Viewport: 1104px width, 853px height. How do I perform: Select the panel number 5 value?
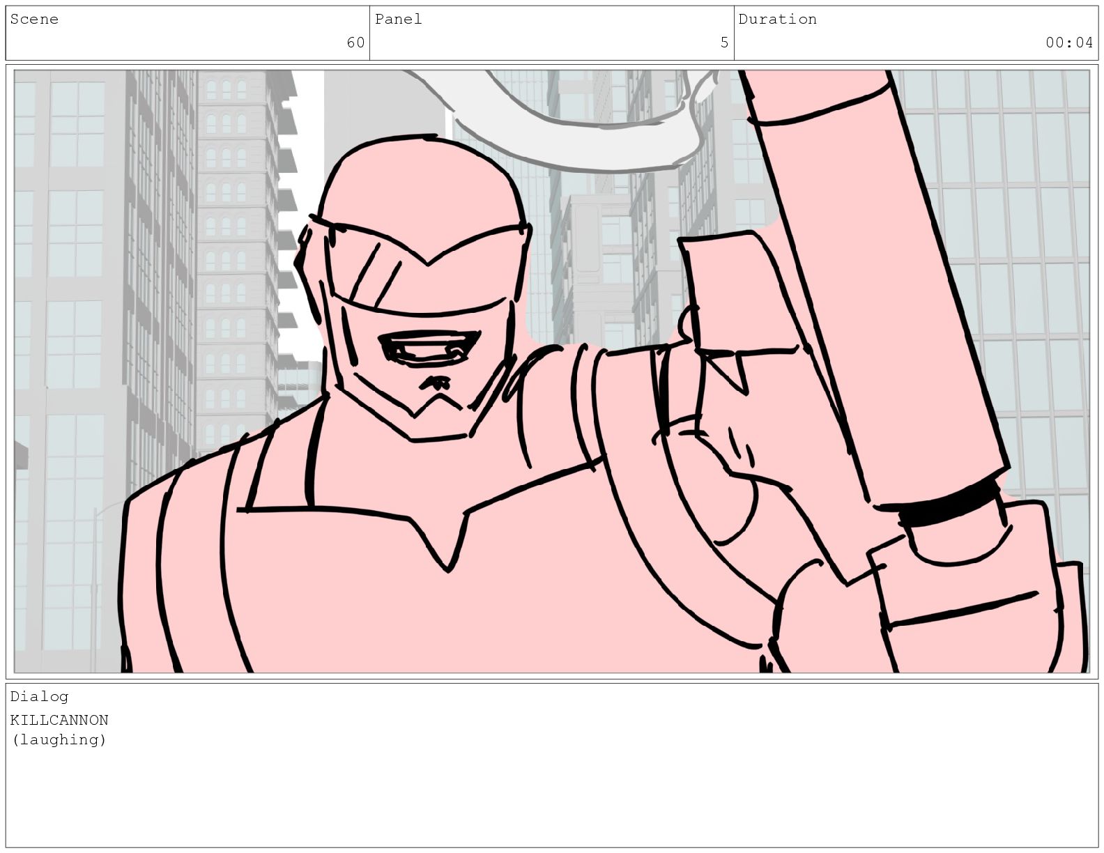pyautogui.click(x=724, y=43)
